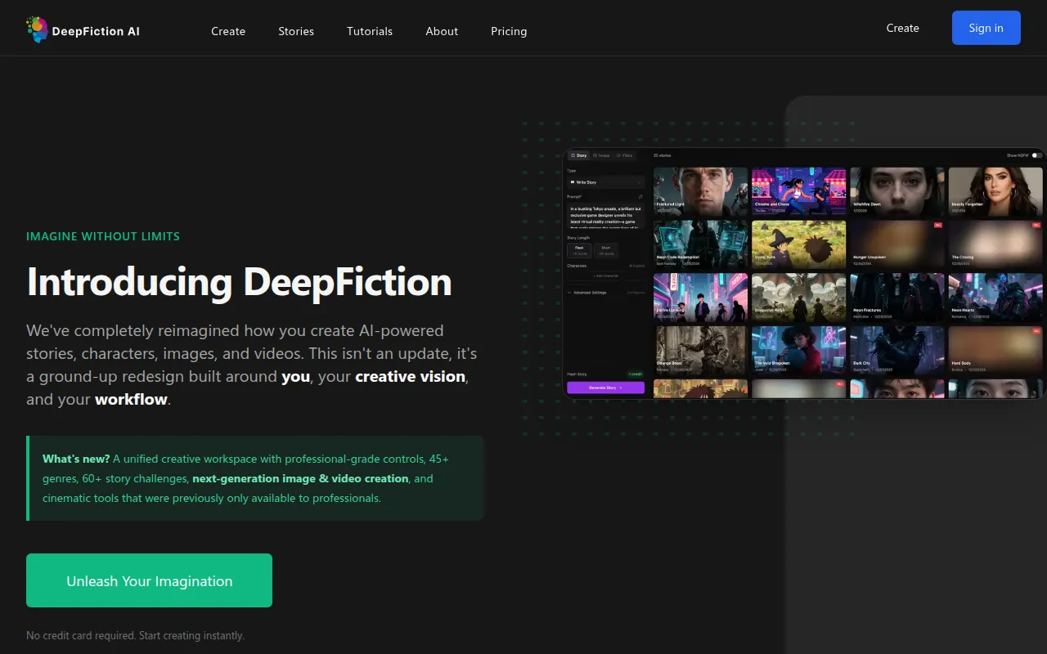Screen dimensions: 1047x654
Task: Open the Dark City story card
Action: (897, 351)
